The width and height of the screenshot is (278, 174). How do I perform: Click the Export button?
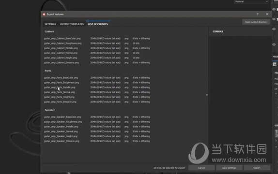tap(257, 168)
